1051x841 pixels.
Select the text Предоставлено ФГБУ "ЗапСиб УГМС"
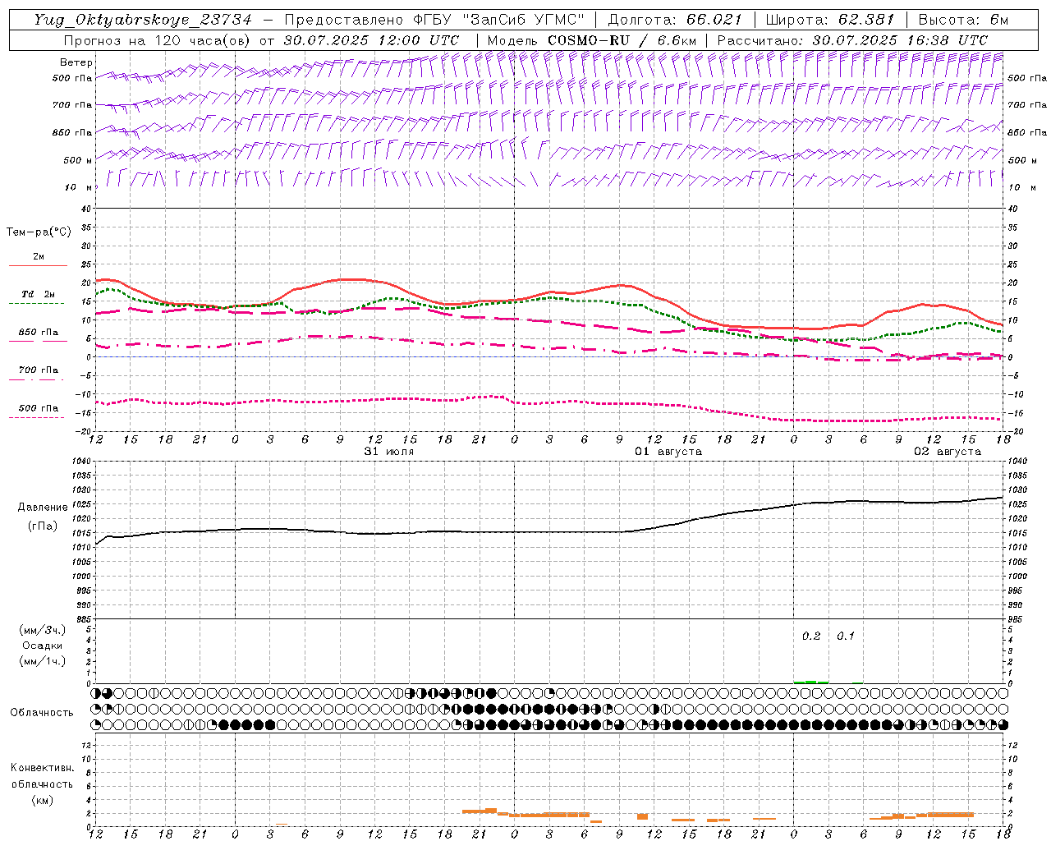434,20
